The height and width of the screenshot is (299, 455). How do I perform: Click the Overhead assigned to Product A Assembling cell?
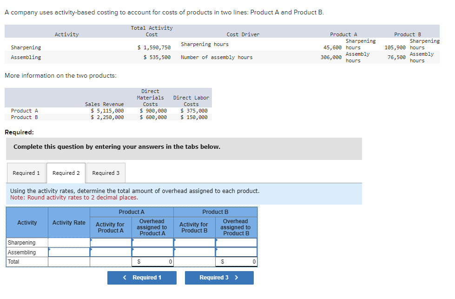tap(152, 252)
